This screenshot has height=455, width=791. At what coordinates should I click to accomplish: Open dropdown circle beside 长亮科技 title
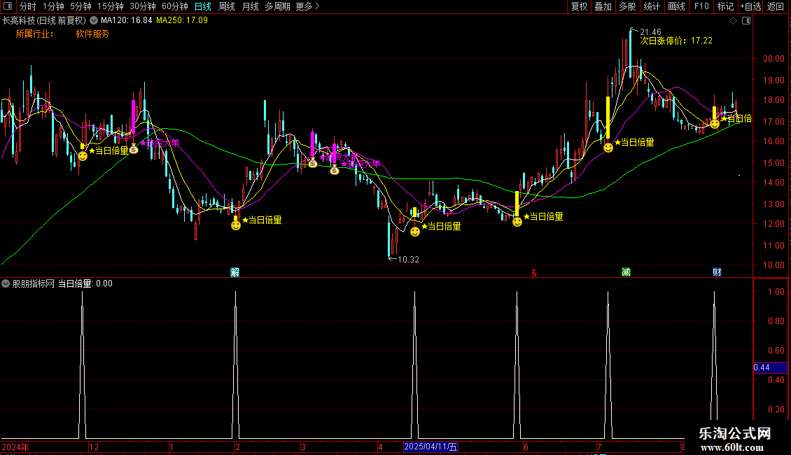point(94,21)
